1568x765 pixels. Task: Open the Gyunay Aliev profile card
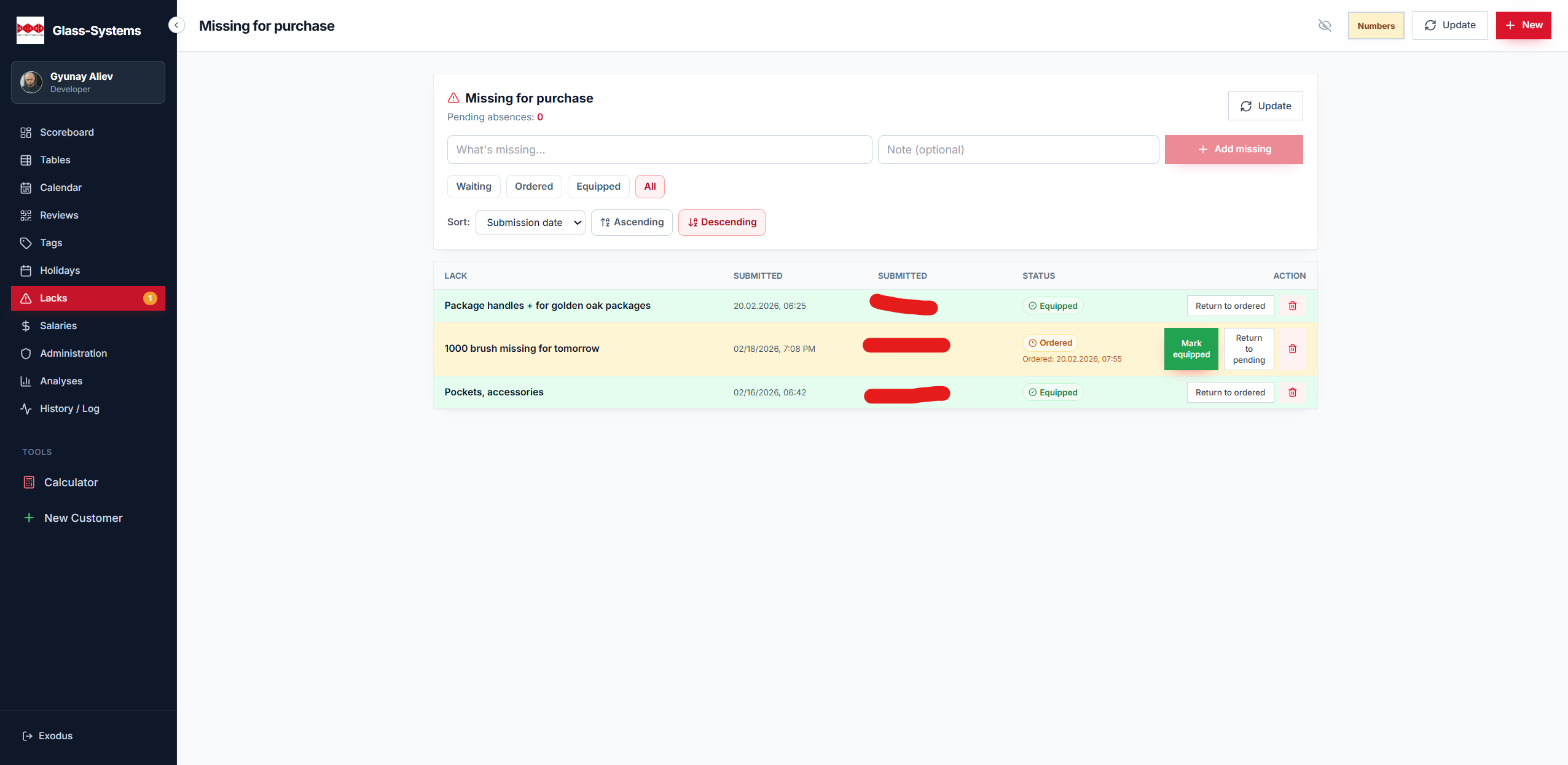88,82
